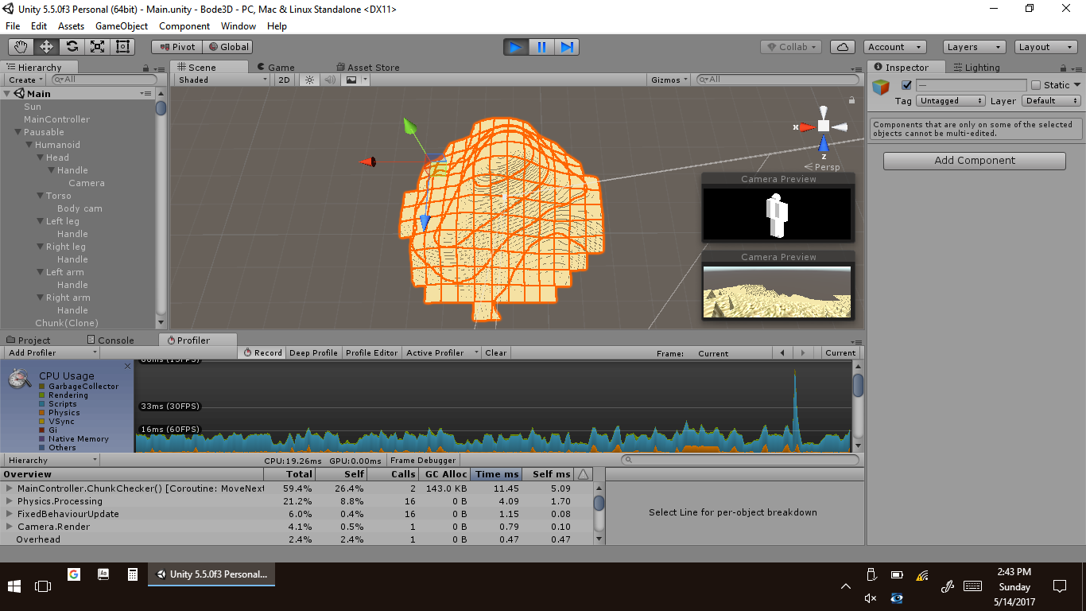
Task: Click Clear in the Profiler toolbar
Action: coord(495,352)
